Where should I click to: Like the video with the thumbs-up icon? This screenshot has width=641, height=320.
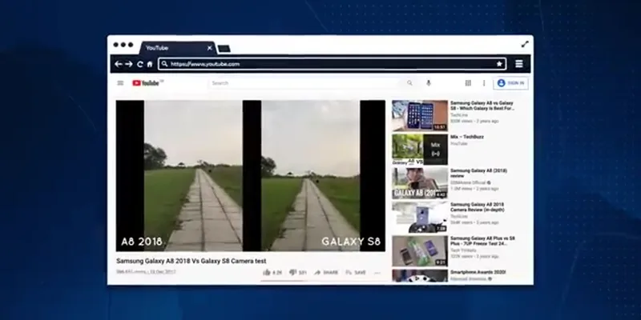pyautogui.click(x=267, y=272)
